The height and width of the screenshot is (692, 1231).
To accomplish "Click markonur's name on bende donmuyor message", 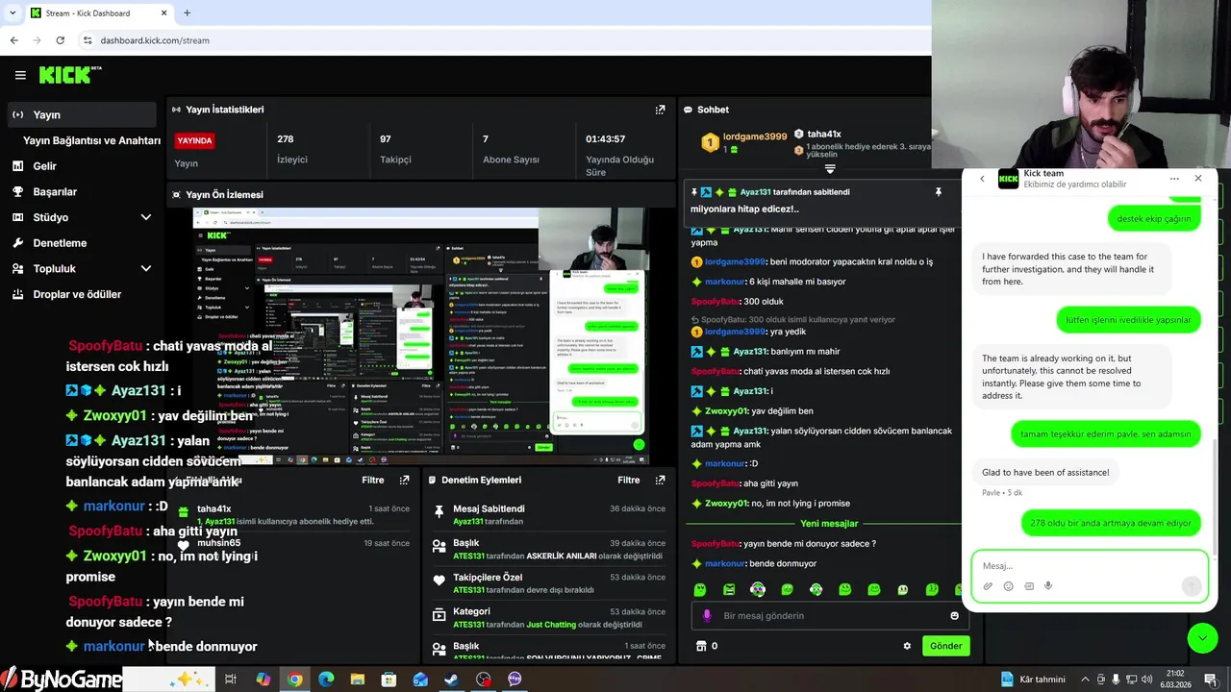I will (x=724, y=564).
